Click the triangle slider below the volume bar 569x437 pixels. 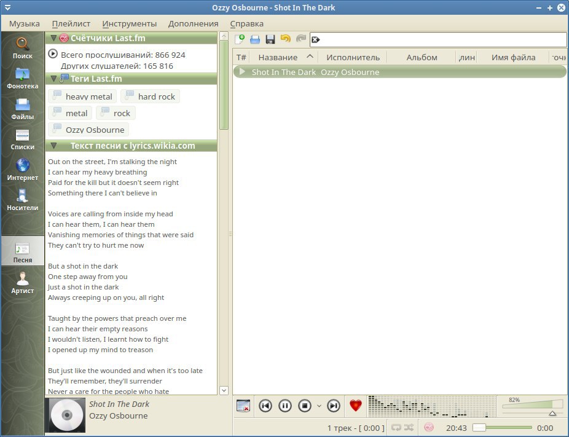(552, 413)
